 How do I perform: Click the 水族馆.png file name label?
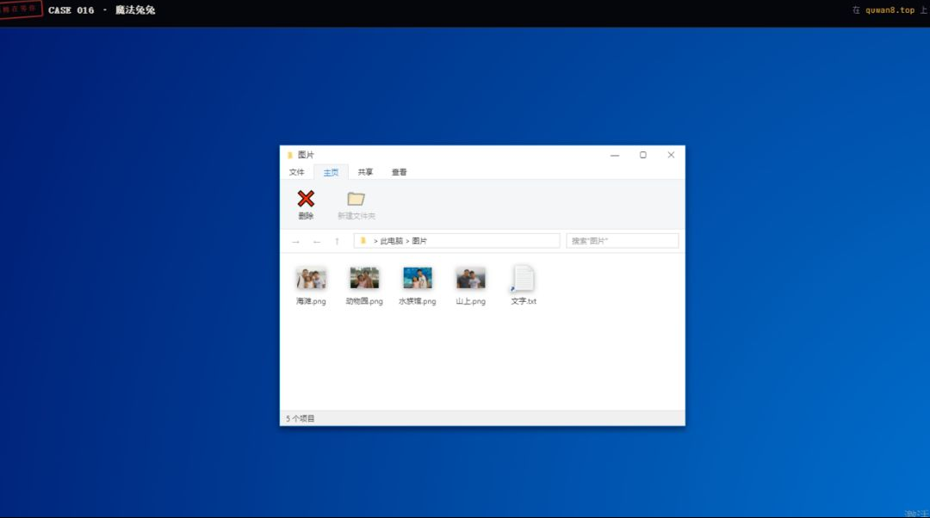tap(418, 301)
